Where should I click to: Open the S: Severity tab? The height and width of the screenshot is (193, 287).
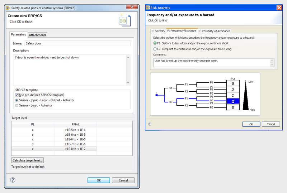pos(158,31)
